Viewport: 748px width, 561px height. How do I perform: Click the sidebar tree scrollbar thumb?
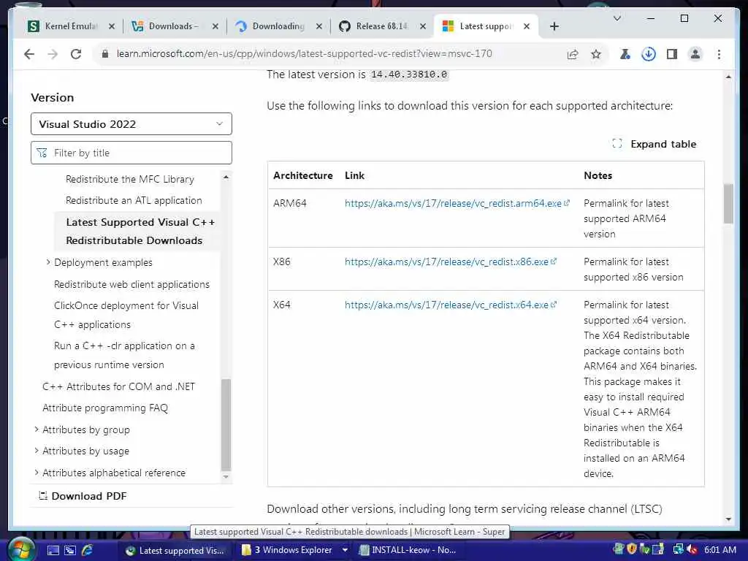coord(226,424)
